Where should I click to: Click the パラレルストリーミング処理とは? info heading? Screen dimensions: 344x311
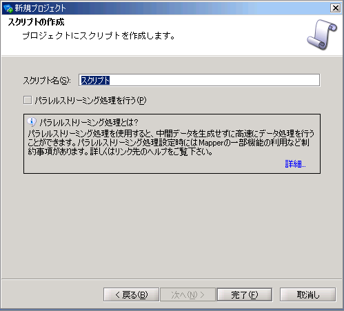pos(89,122)
